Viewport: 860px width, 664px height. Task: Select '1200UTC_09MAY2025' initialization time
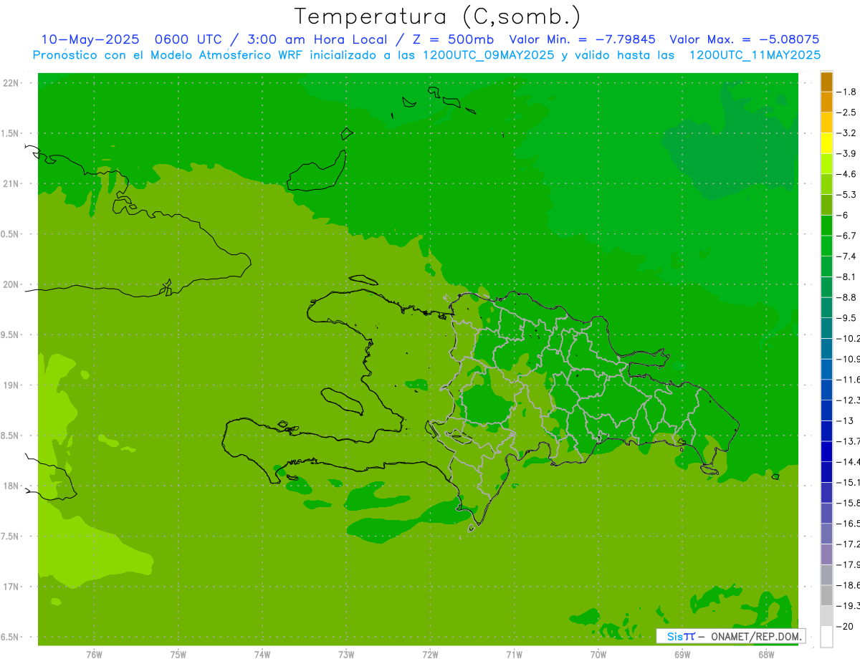coord(489,55)
